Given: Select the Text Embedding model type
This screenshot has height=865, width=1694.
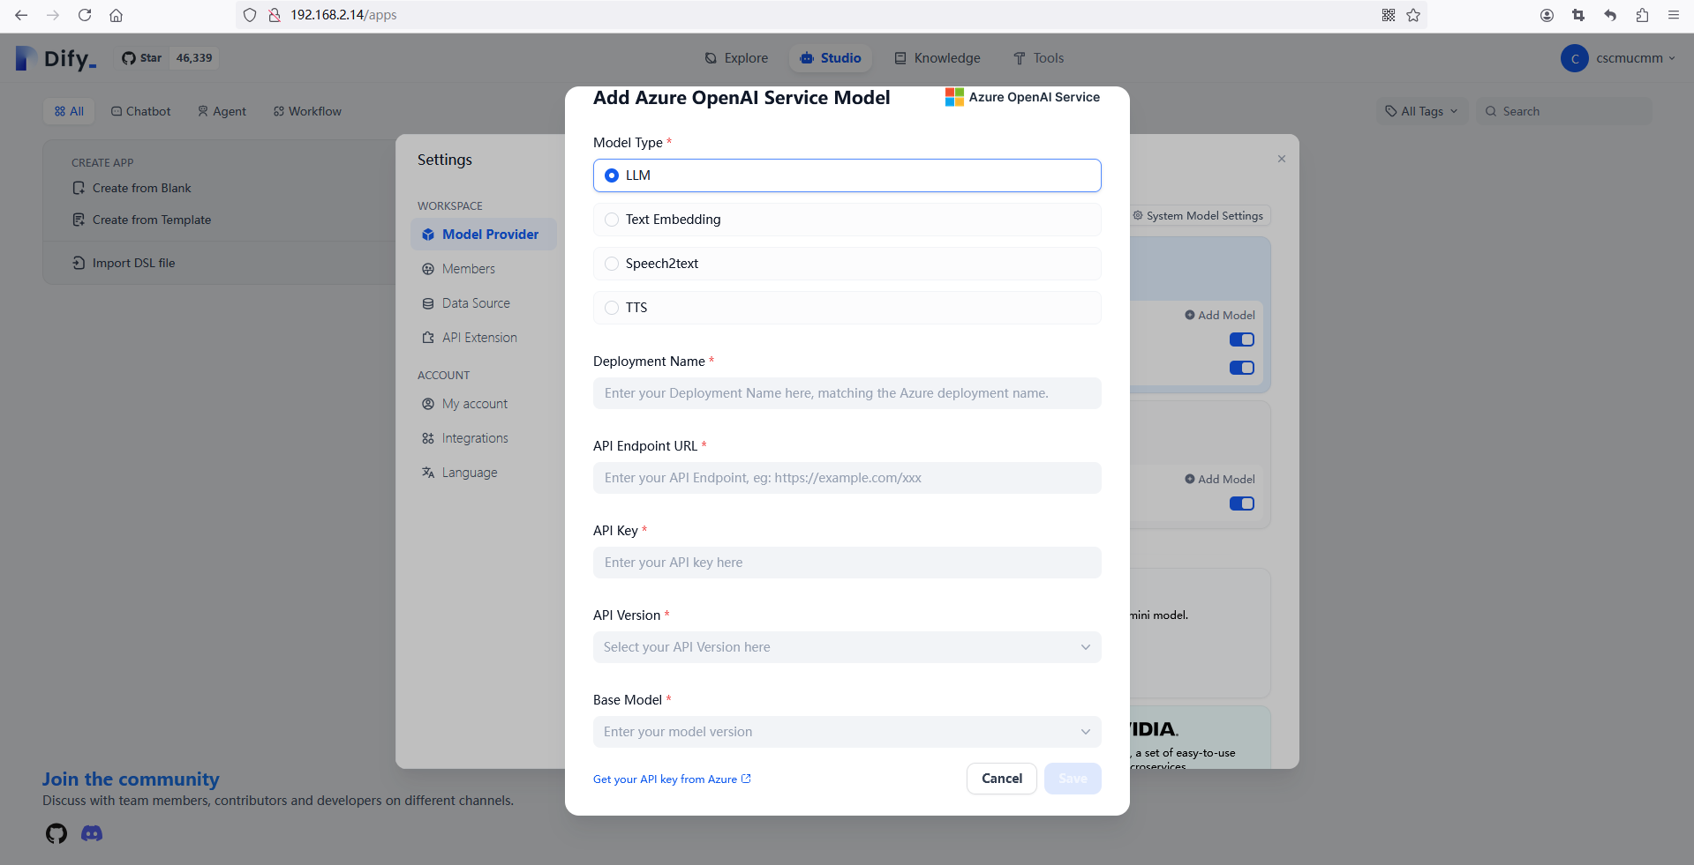Looking at the screenshot, I should pyautogui.click(x=612, y=220).
